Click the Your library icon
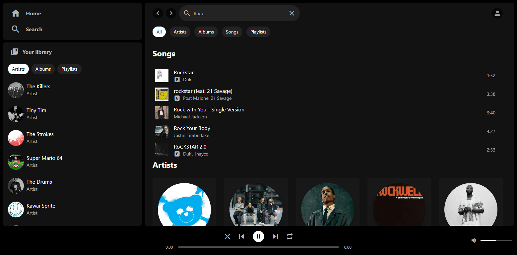Viewport: 517px width, 255px height. (x=15, y=52)
